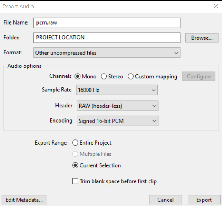
Task: Click the File Name text field
Action: [x=107, y=23]
